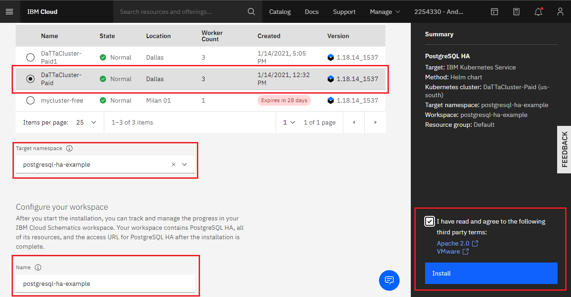Sort by the Version column header

[338, 36]
